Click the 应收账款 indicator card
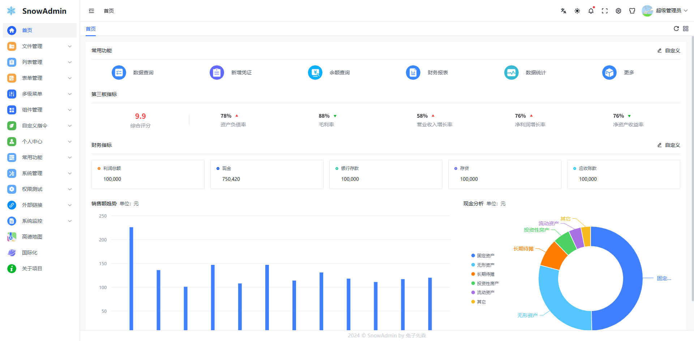The height and width of the screenshot is (341, 694). [624, 174]
